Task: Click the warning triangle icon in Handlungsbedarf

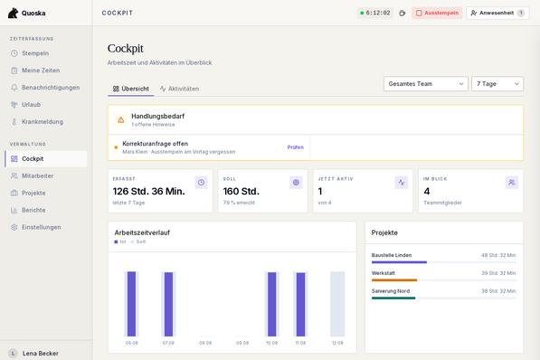Action: coord(121,120)
